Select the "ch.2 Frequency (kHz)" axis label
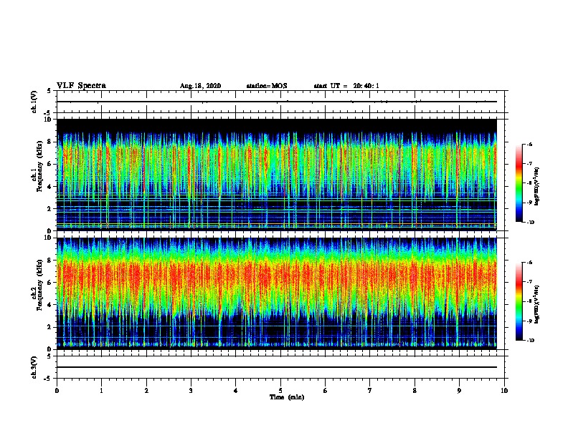This screenshot has width=568, height=438. (x=37, y=285)
